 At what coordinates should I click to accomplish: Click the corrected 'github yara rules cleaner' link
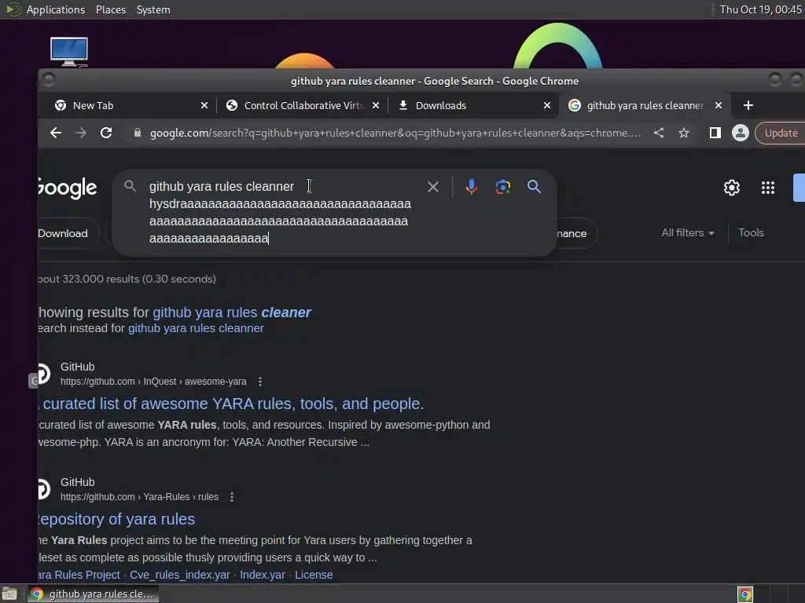coord(232,312)
